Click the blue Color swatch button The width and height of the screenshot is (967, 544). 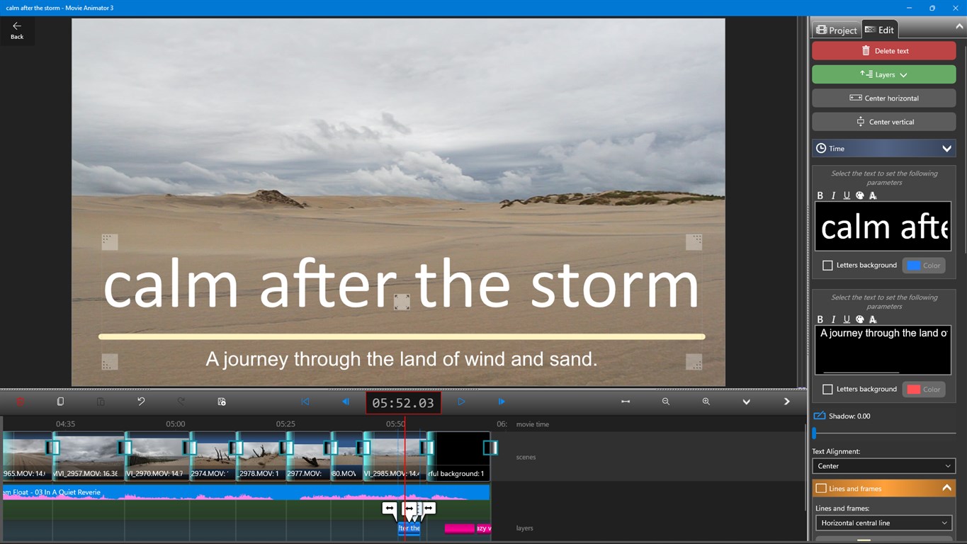[x=924, y=266]
